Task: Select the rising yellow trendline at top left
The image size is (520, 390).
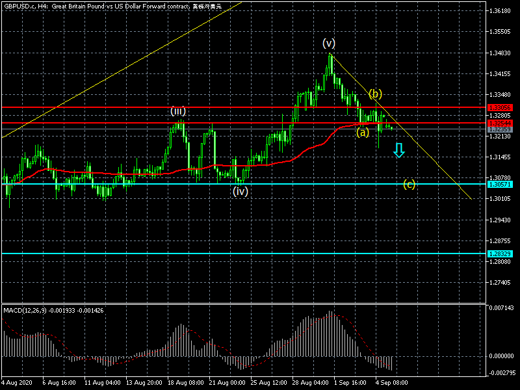Action: [x=122, y=70]
